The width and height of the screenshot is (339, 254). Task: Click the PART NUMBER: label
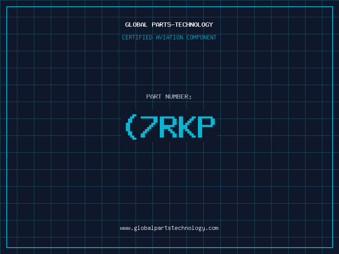169,97
